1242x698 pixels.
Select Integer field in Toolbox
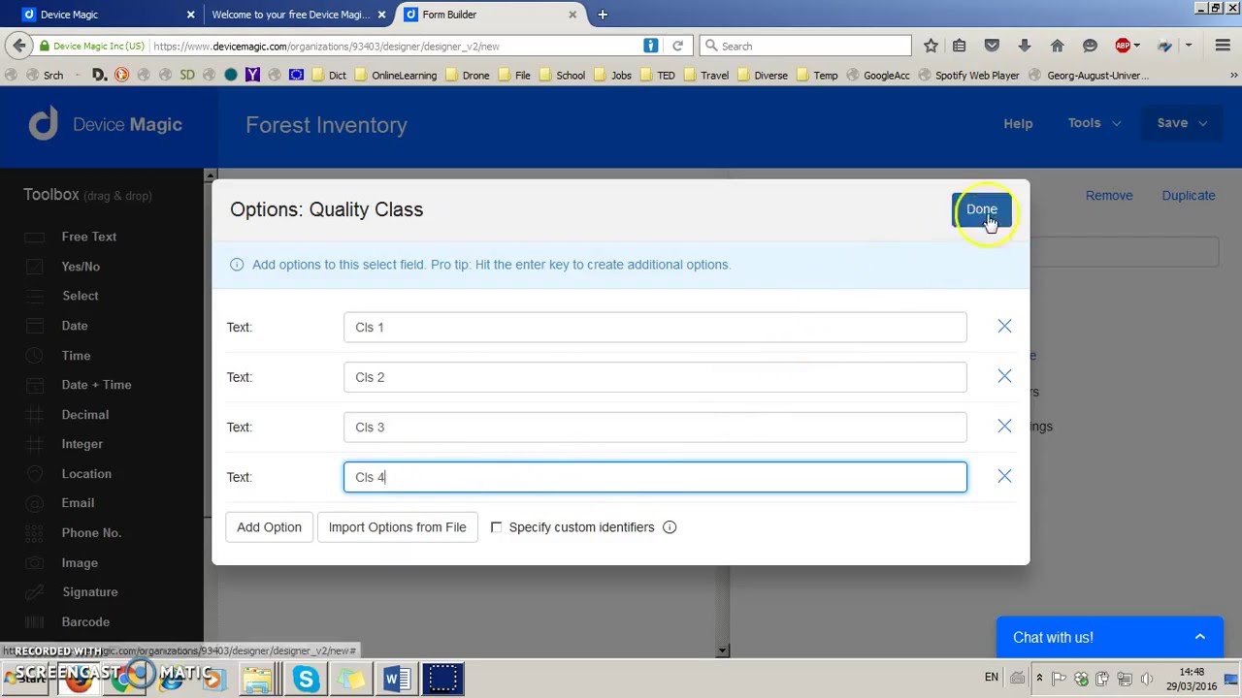coord(82,444)
